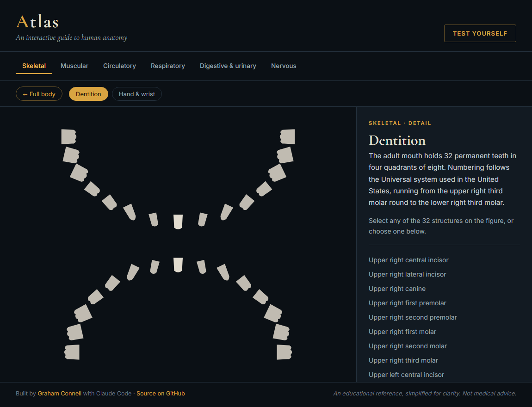Switch to the Circulatory tab
This screenshot has height=407, width=532.
119,66
